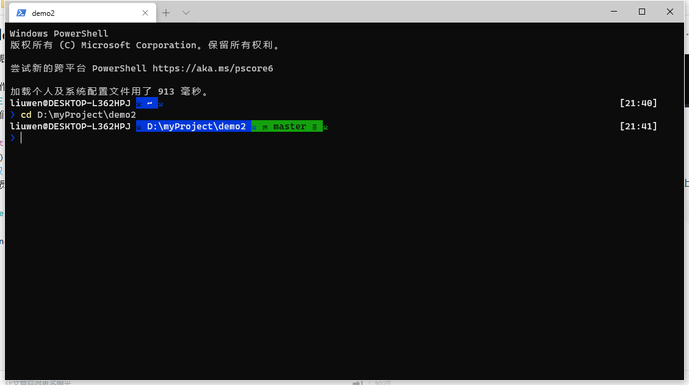Click liuwen@DESKTOP-L362HPJ on the second prompt

click(x=70, y=126)
